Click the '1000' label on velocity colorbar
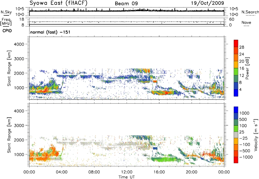Image resolution: width=259 pixels, height=179 pixels. (x=244, y=113)
